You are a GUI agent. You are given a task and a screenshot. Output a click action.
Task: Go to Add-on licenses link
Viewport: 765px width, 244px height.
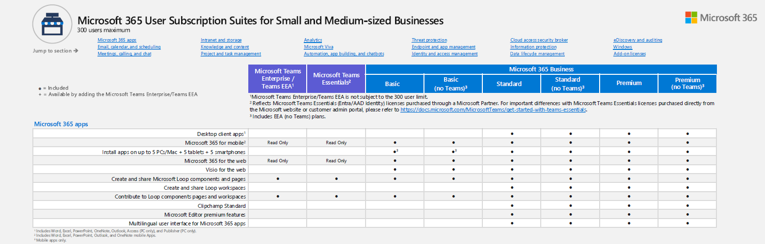630,54
